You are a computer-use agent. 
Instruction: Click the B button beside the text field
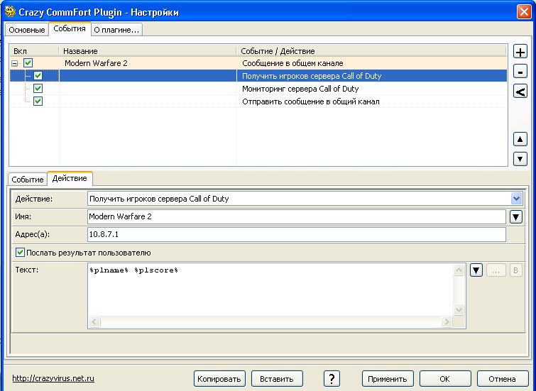(x=516, y=270)
